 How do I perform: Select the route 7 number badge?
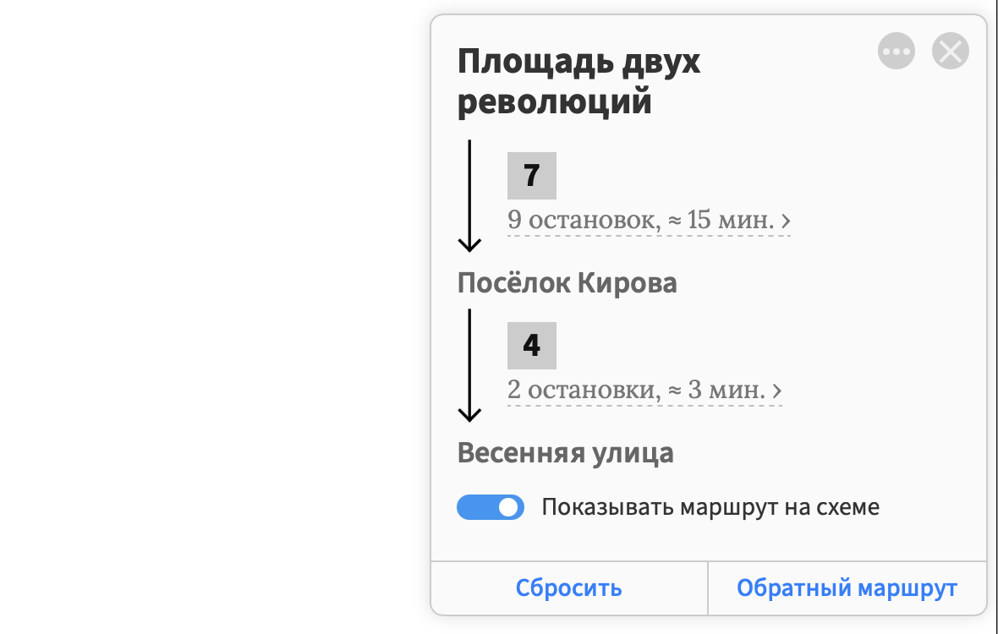(531, 176)
